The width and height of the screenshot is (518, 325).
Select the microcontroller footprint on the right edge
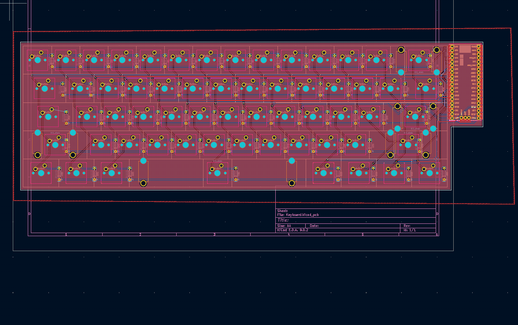click(x=466, y=84)
